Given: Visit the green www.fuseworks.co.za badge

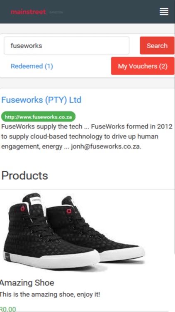Looking at the screenshot, I should (38, 116).
